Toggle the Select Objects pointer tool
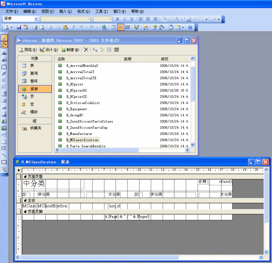Screen dimensions: 272x263 (x=4, y=38)
